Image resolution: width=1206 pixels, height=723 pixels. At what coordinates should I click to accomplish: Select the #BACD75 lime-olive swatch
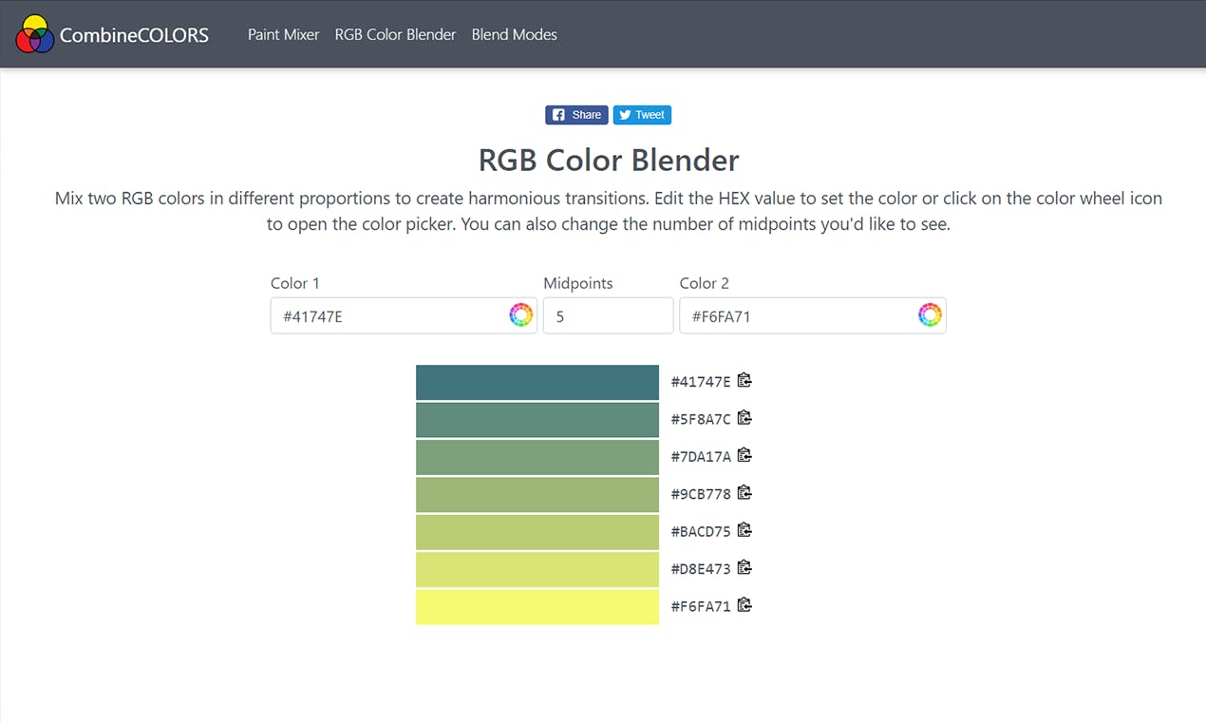pyautogui.click(x=537, y=532)
